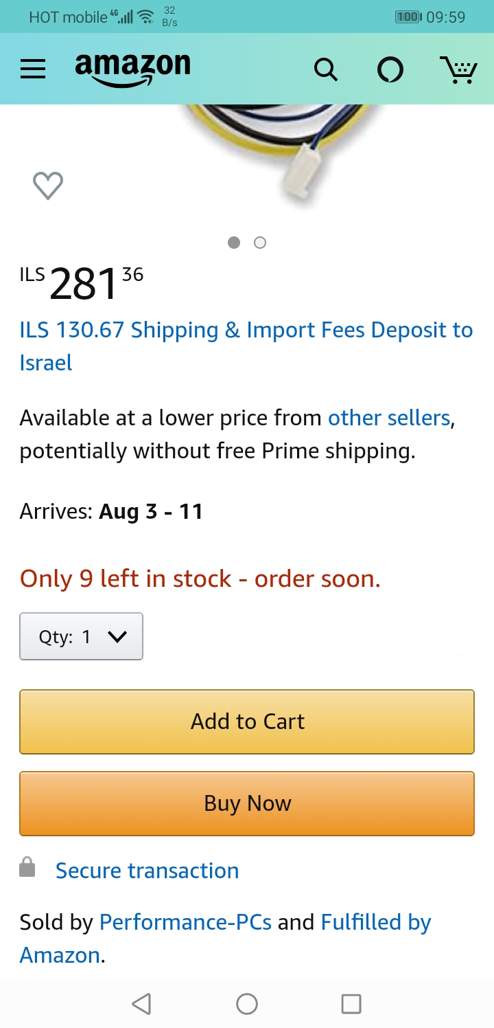Open the Fulfilled by Amazon link
Image resolution: width=494 pixels, height=1028 pixels.
375,922
